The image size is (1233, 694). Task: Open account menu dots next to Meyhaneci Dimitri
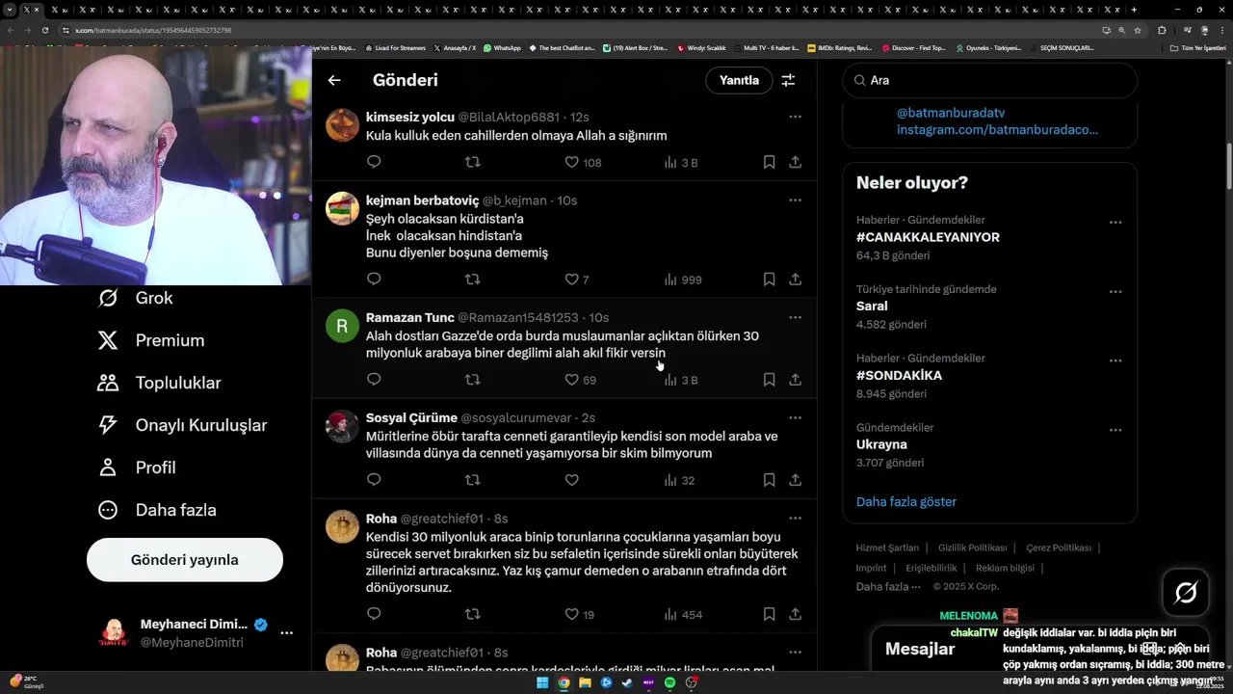click(x=286, y=633)
